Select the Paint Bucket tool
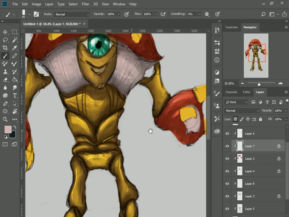 [15, 79]
